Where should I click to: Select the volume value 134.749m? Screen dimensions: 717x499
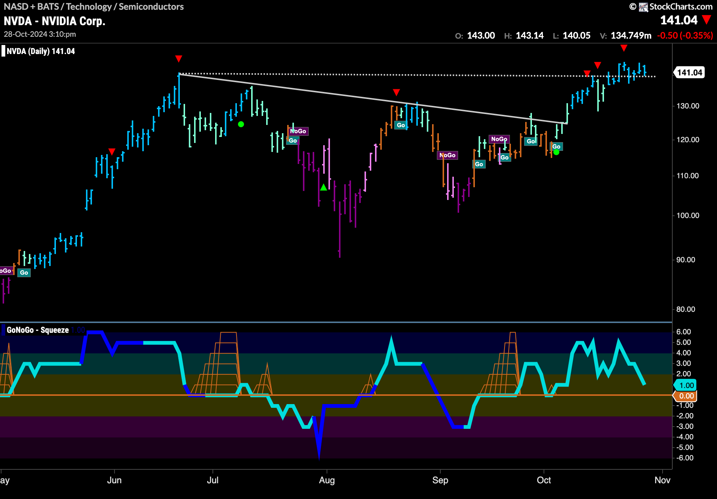631,36
